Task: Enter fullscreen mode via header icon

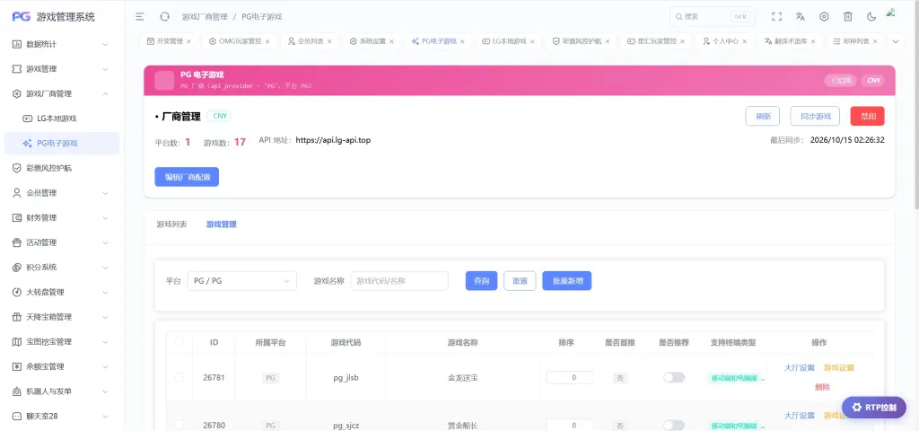Action: (776, 17)
